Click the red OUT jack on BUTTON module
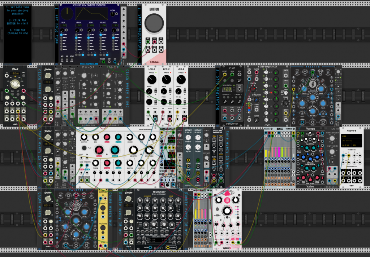 (x=154, y=42)
